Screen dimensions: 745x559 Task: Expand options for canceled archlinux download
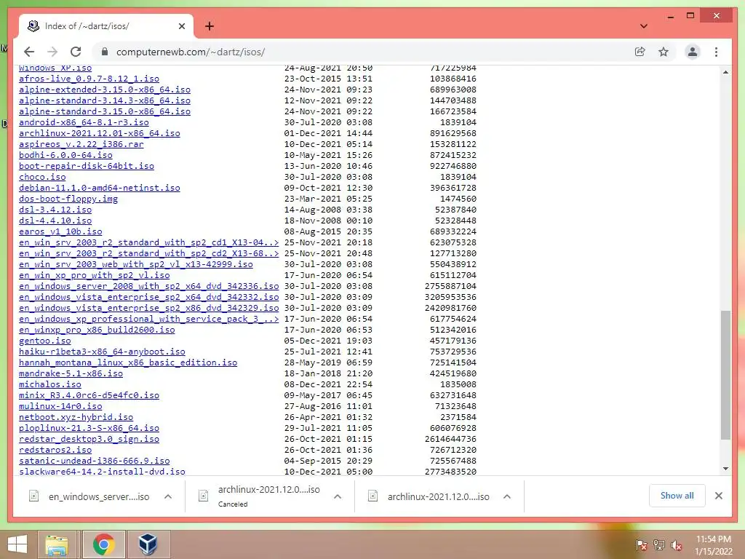click(x=338, y=496)
